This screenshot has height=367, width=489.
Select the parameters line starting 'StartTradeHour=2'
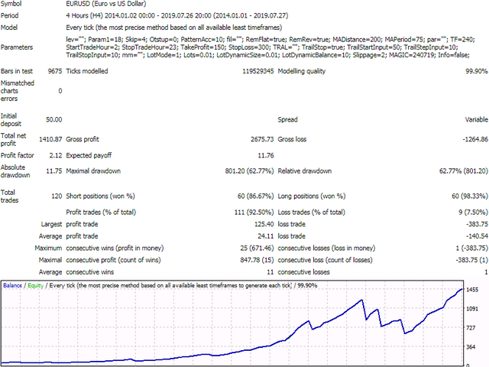(261, 47)
